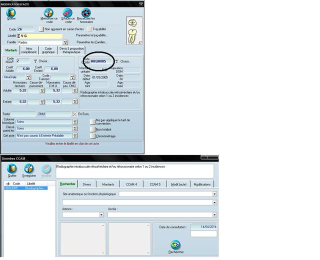Image resolution: width=320 pixels, height=260 pixels.
Task: Click Paramétrer la traçabilité link
Action: click(x=92, y=36)
